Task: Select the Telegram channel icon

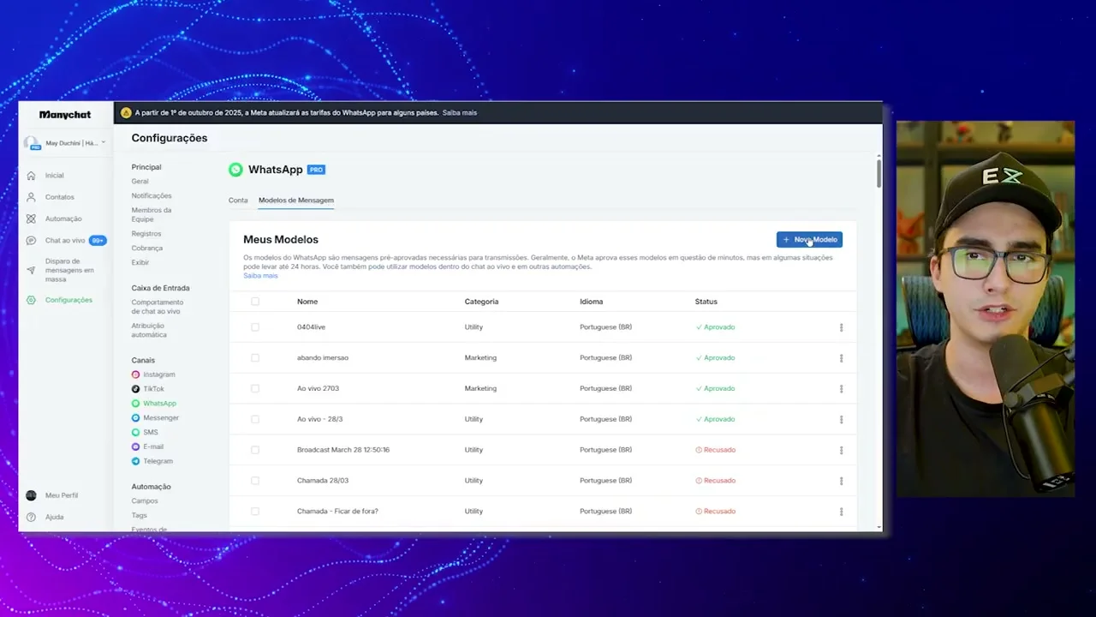Action: click(135, 461)
